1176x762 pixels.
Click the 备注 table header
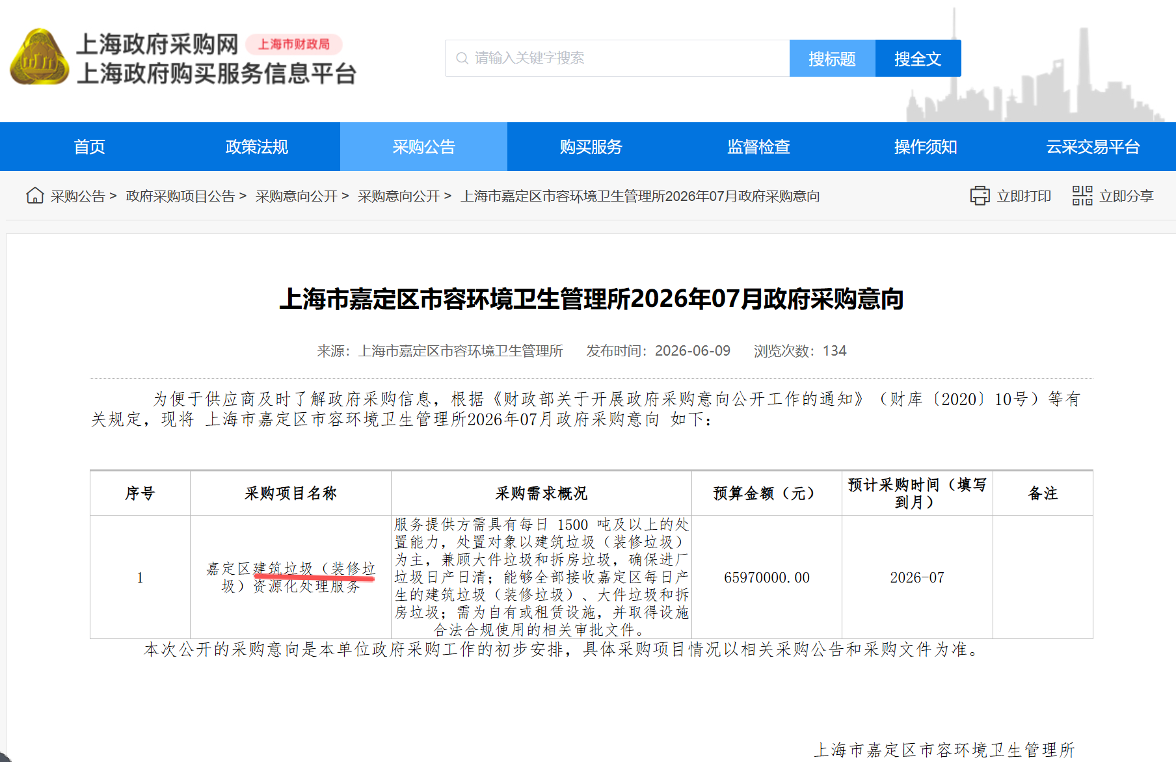coord(1043,493)
